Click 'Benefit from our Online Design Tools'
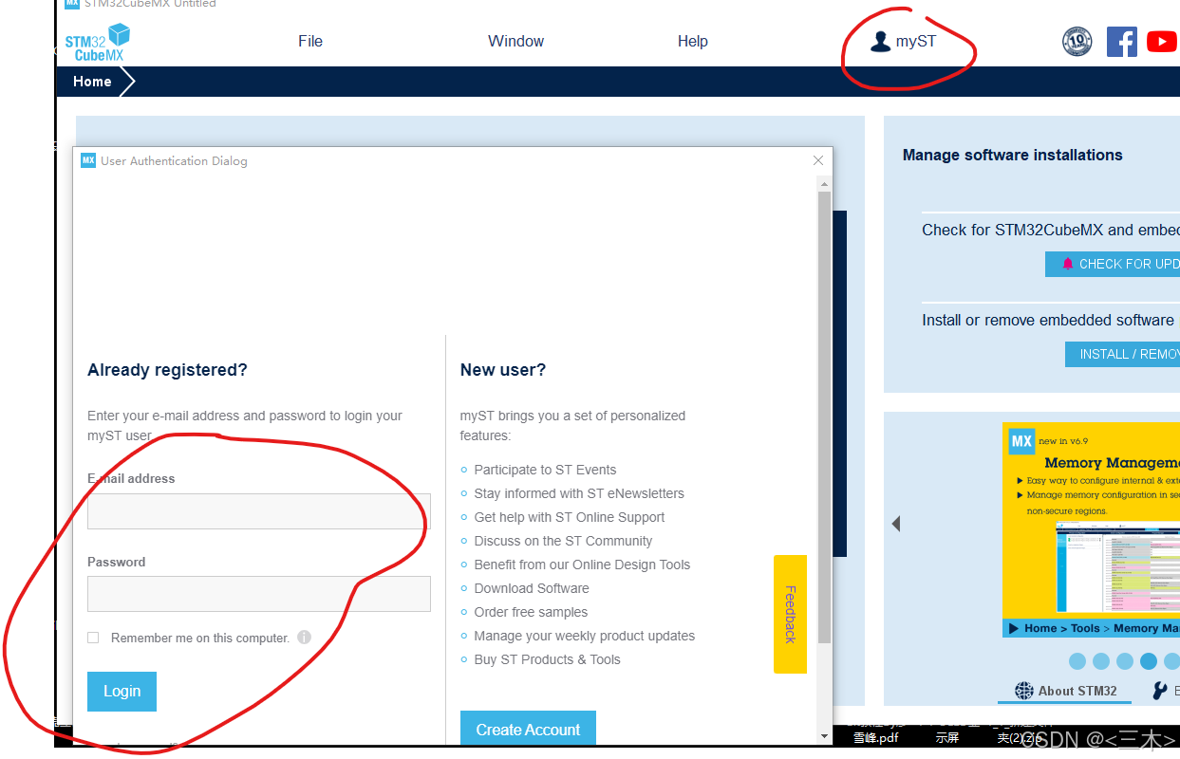Image resolution: width=1180 pixels, height=759 pixels. point(582,565)
